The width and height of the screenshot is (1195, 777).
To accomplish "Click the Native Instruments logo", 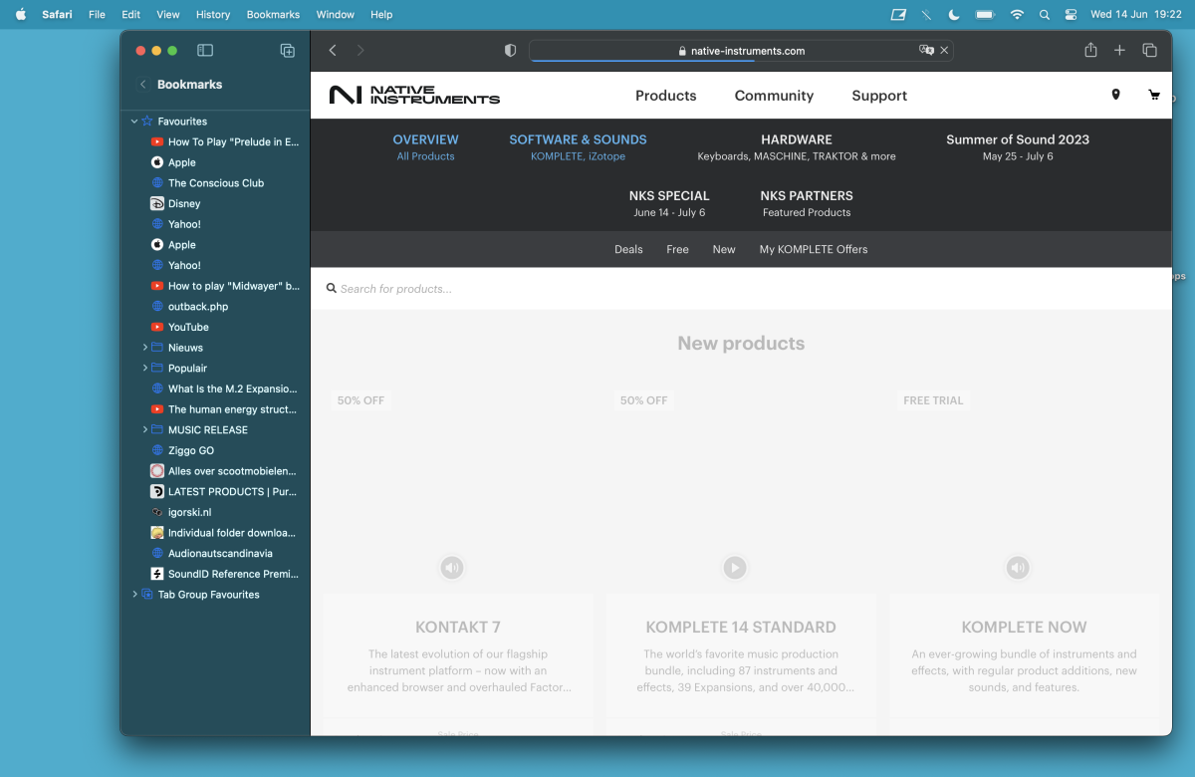I will pos(414,95).
